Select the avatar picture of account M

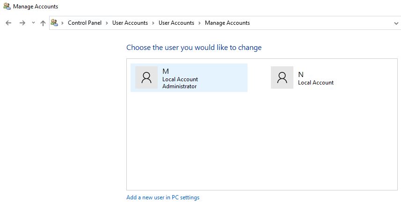point(146,77)
